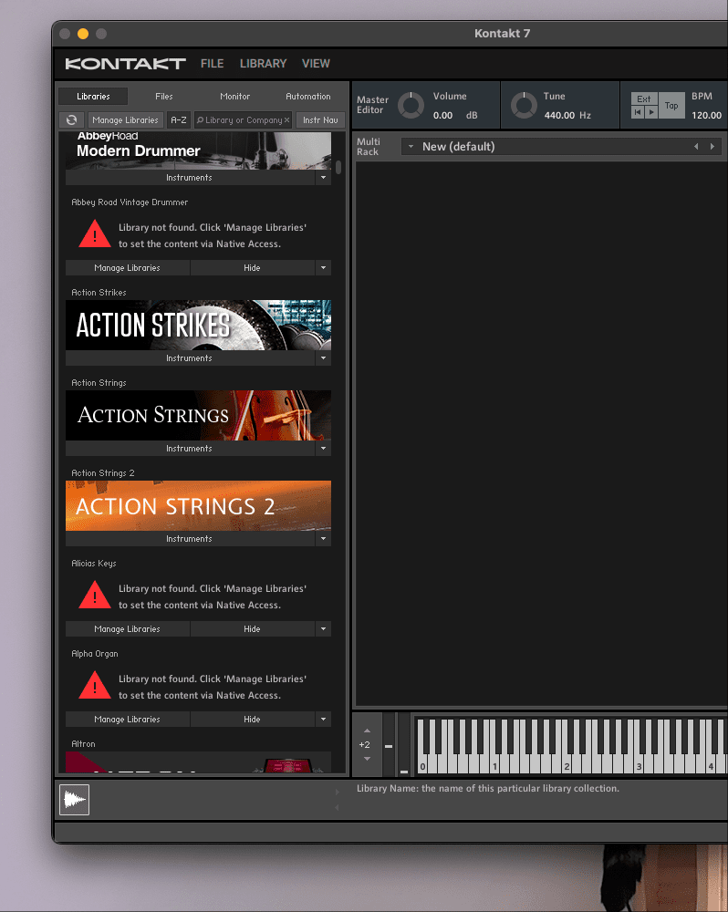Switch to the Files tab

point(164,97)
